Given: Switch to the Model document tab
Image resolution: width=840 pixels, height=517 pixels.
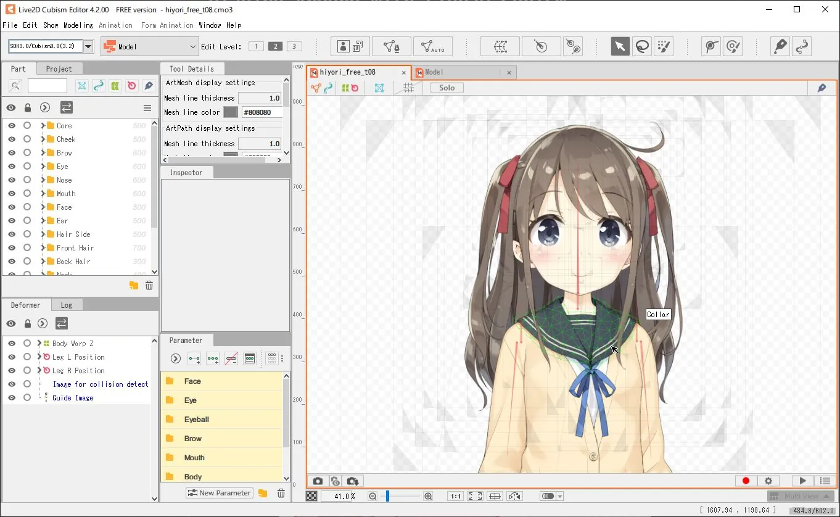Looking at the screenshot, I should tap(464, 72).
